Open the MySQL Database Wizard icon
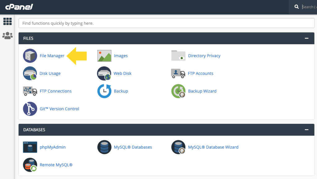 (x=178, y=147)
